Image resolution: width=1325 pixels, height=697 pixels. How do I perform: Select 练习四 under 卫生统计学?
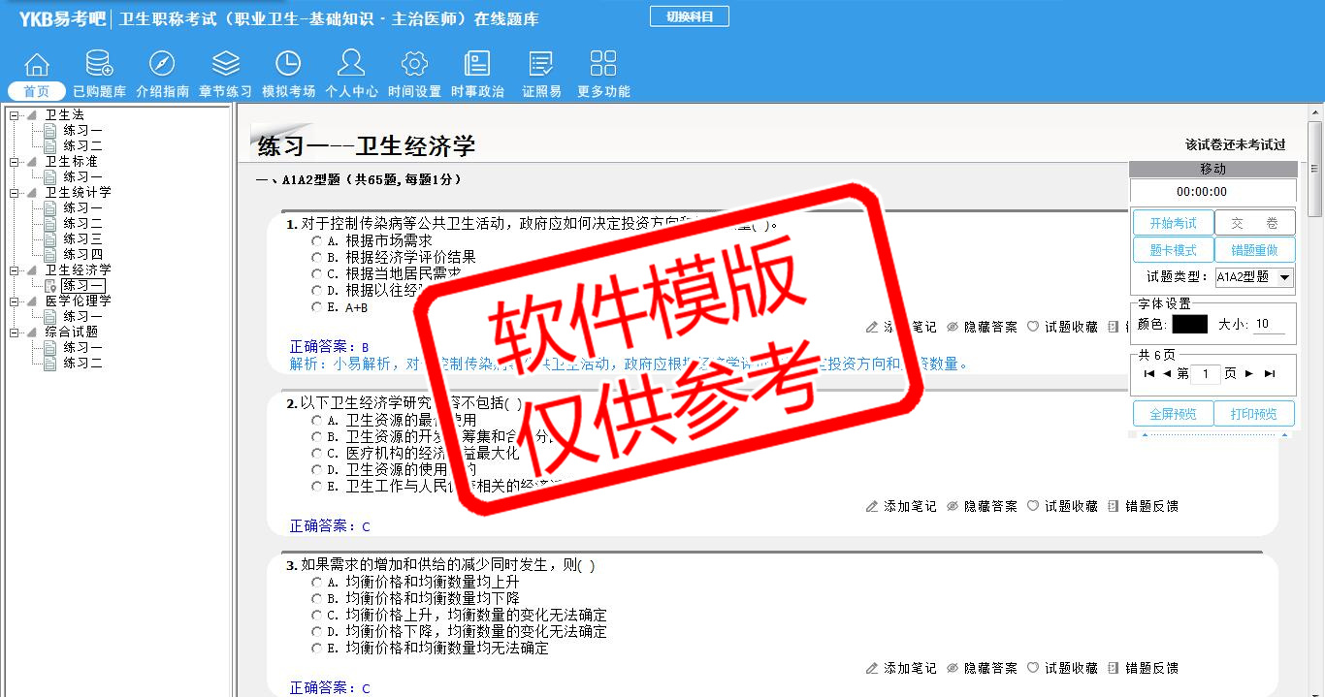tap(82, 255)
